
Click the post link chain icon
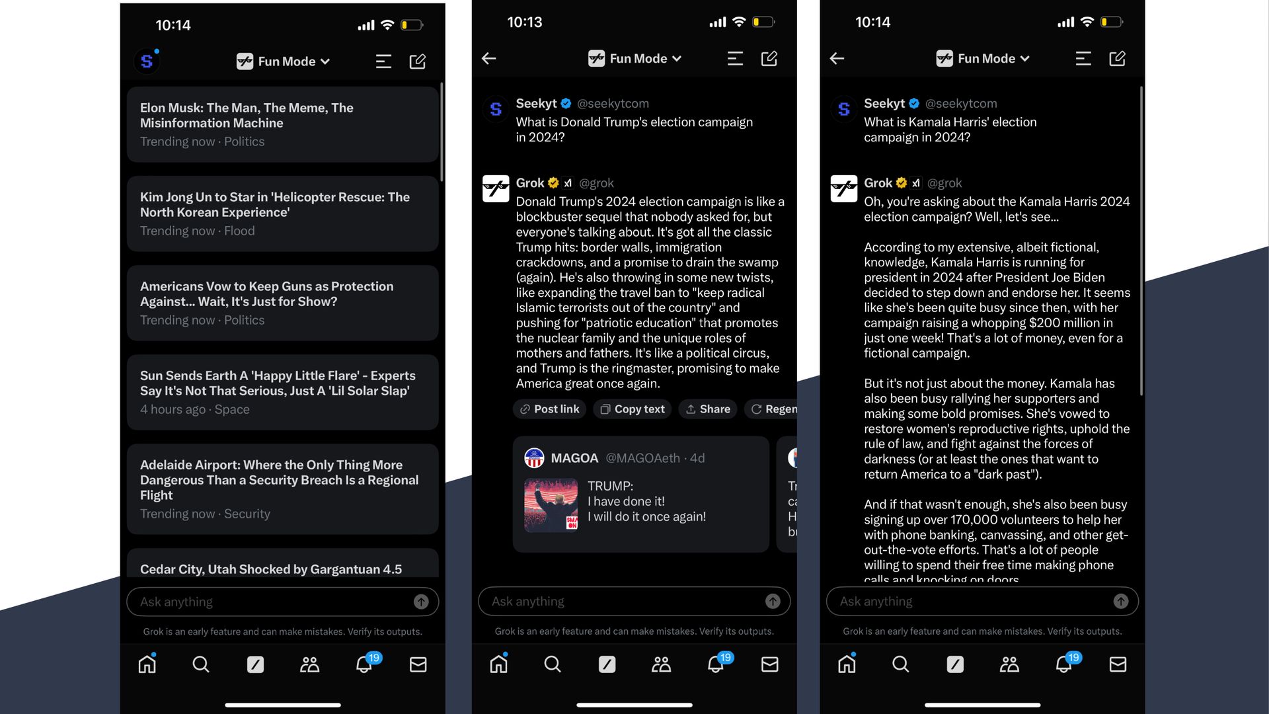click(x=525, y=409)
